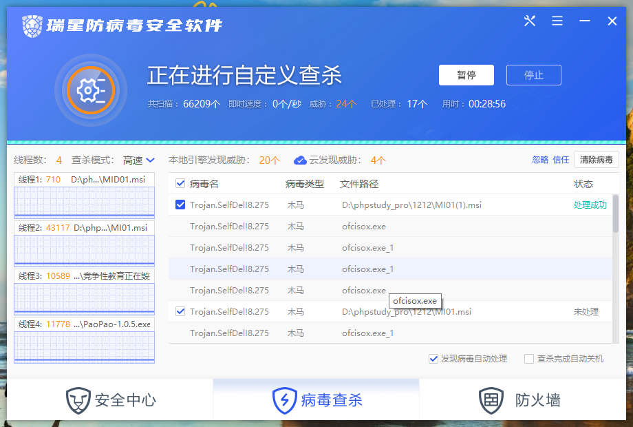
Task: Click the 安全中心 lion shield icon
Action: pyautogui.click(x=78, y=399)
